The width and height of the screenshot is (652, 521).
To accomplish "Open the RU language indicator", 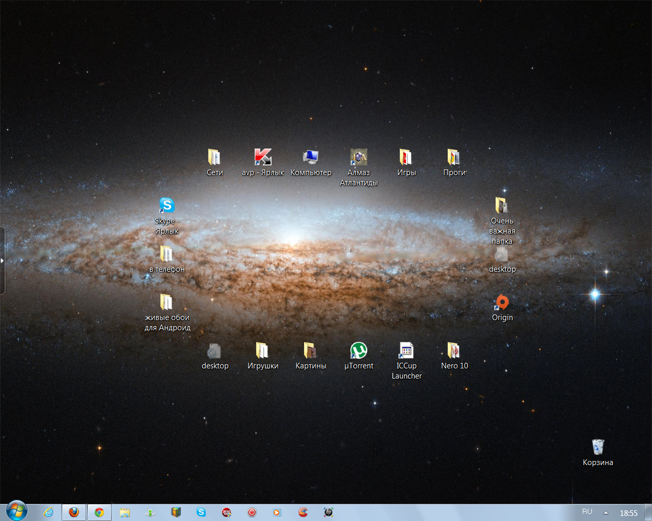I will coord(587,512).
